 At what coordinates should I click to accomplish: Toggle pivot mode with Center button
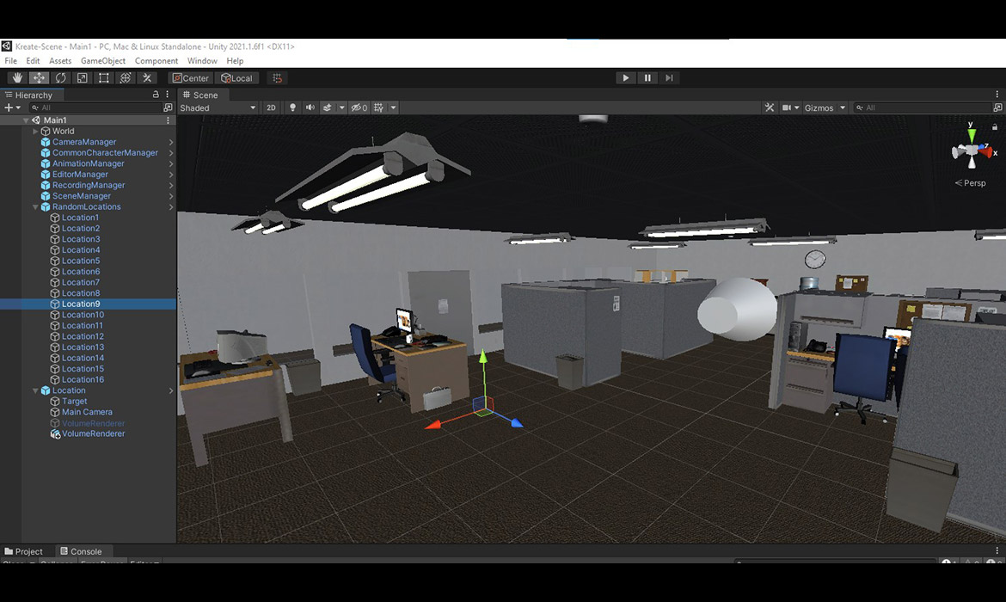point(190,78)
